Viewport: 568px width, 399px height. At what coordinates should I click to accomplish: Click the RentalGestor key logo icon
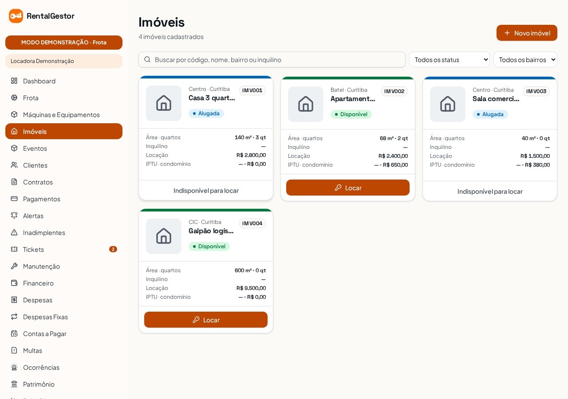pos(16,16)
